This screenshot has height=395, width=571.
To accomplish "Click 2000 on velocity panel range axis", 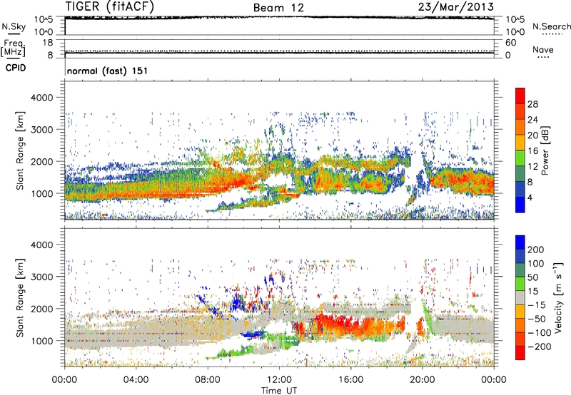I will coord(42,309).
